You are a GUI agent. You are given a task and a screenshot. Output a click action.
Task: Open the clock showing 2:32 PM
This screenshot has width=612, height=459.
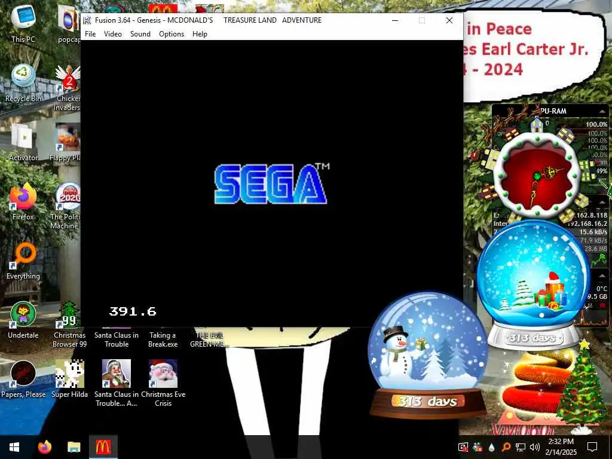tap(561, 447)
